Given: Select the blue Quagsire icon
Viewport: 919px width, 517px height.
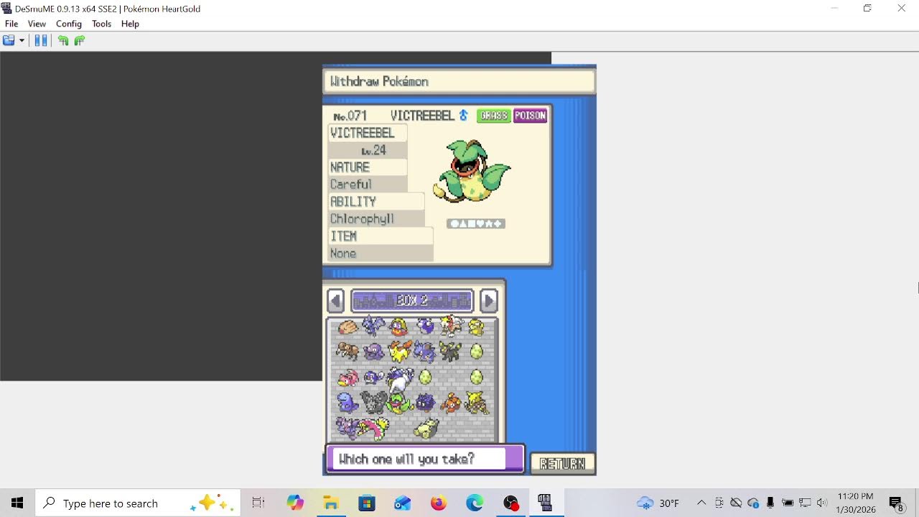Looking at the screenshot, I should click(x=347, y=402).
